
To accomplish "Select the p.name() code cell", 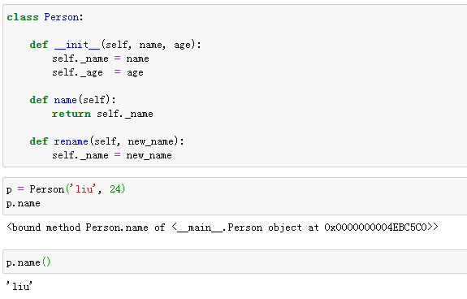I will 235,262.
